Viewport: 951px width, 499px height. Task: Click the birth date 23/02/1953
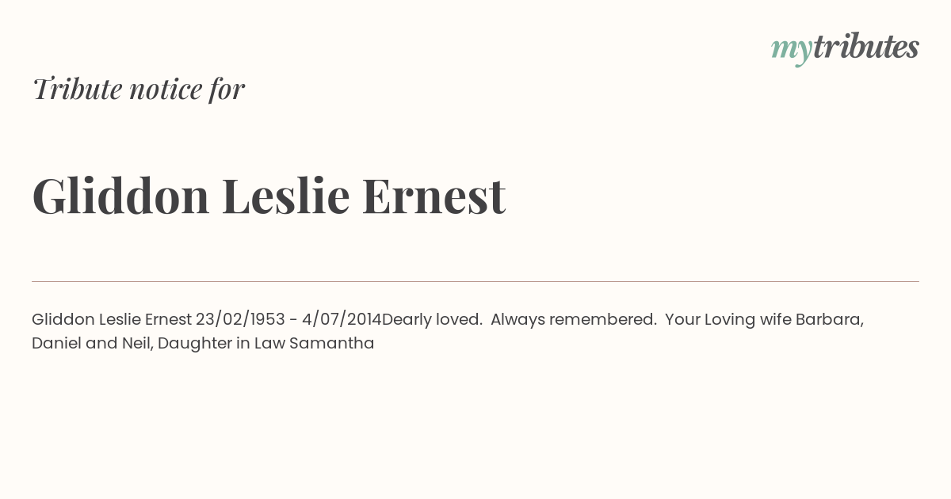pyautogui.click(x=240, y=320)
